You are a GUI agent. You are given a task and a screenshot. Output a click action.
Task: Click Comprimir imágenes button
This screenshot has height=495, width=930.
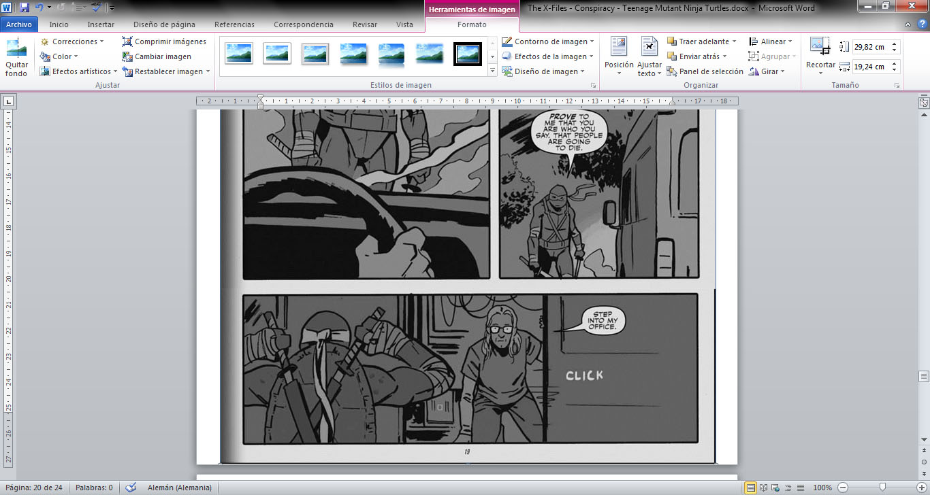tap(164, 41)
